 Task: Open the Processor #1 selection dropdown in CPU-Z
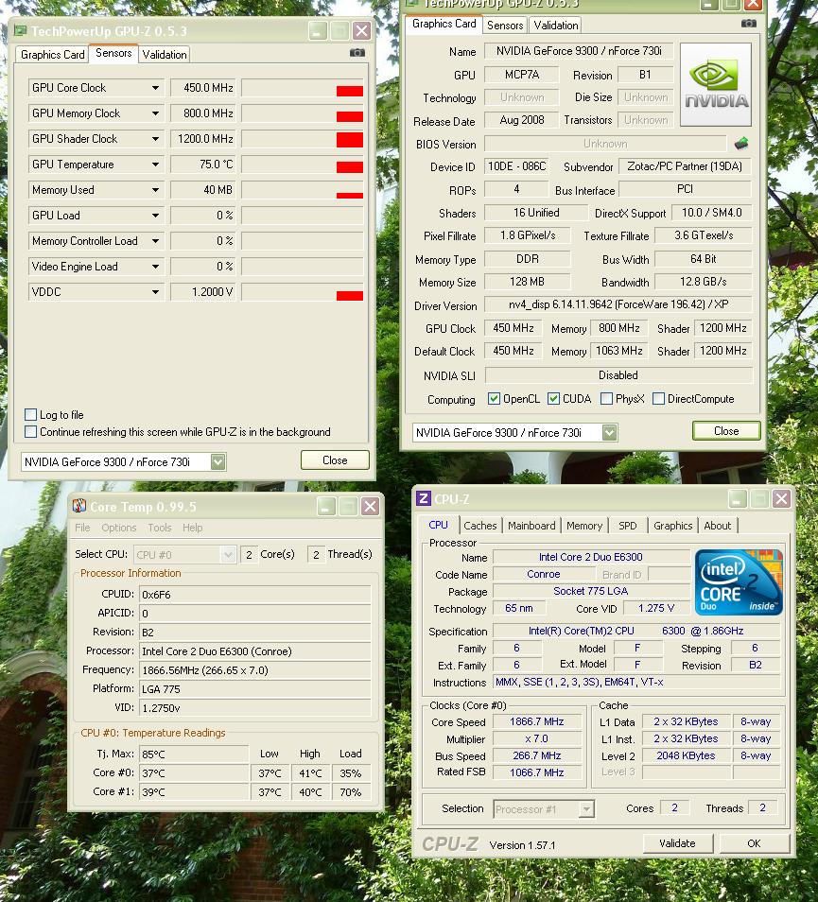click(586, 808)
